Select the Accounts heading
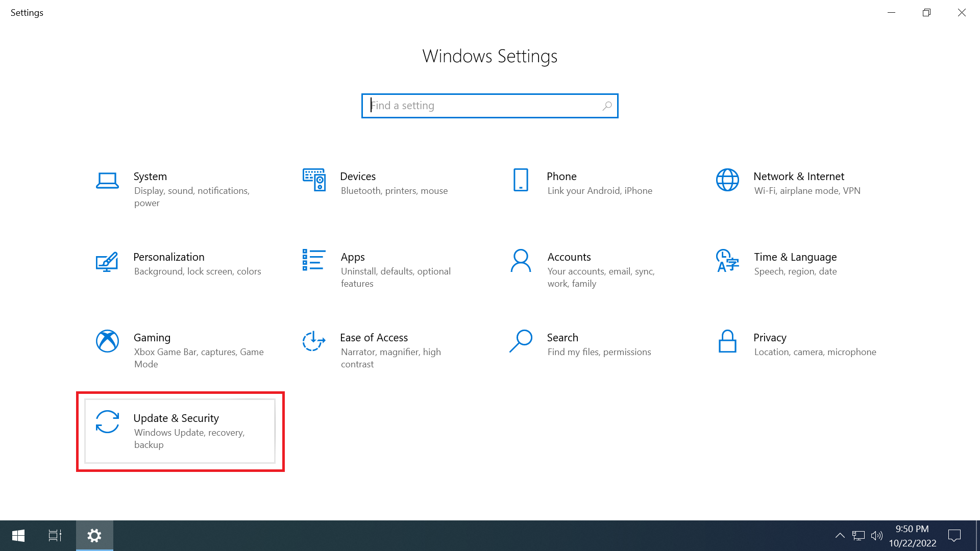 point(569,257)
